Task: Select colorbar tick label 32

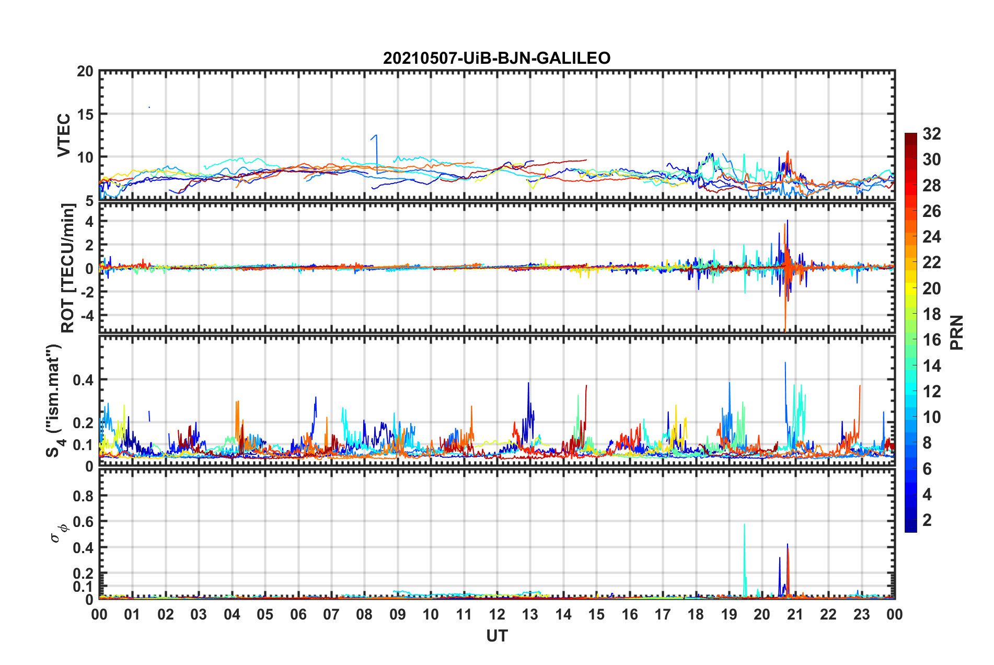Action: [932, 134]
